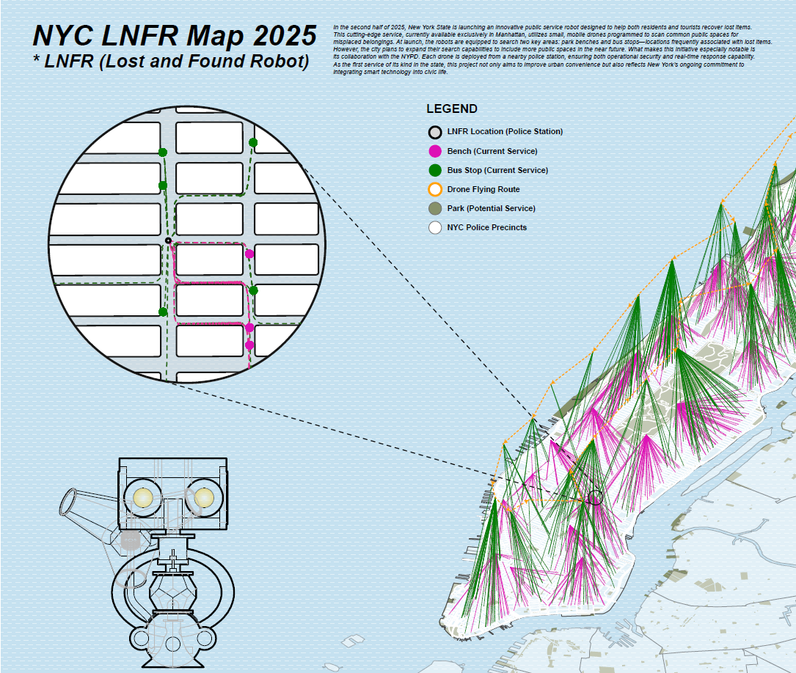Select the LNFR Location police station legend icon
The width and height of the screenshot is (796, 673).
point(434,132)
